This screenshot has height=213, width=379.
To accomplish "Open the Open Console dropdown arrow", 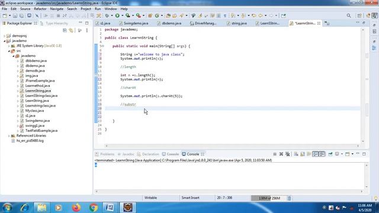I will [x=352, y=154].
